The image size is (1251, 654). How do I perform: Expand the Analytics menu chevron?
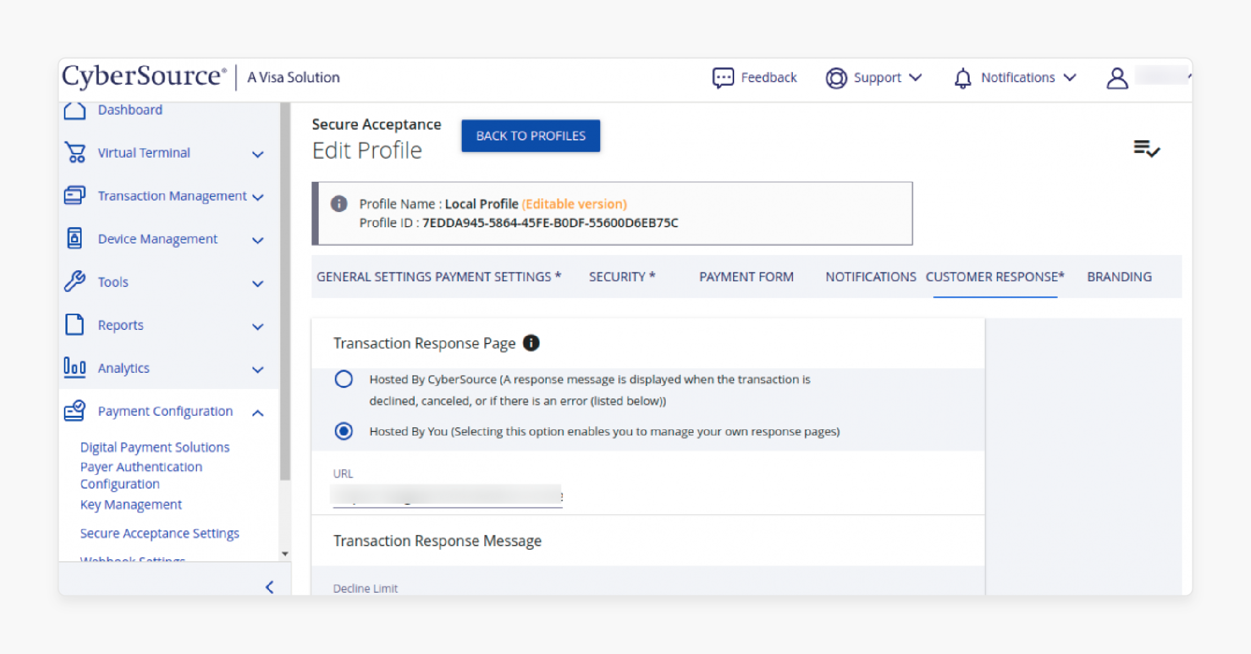coord(258,370)
